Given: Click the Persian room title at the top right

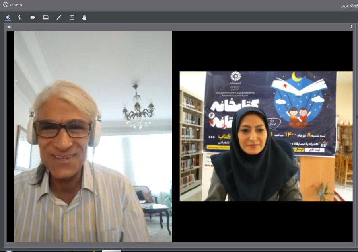Looking at the screenshot, I should click(349, 6).
